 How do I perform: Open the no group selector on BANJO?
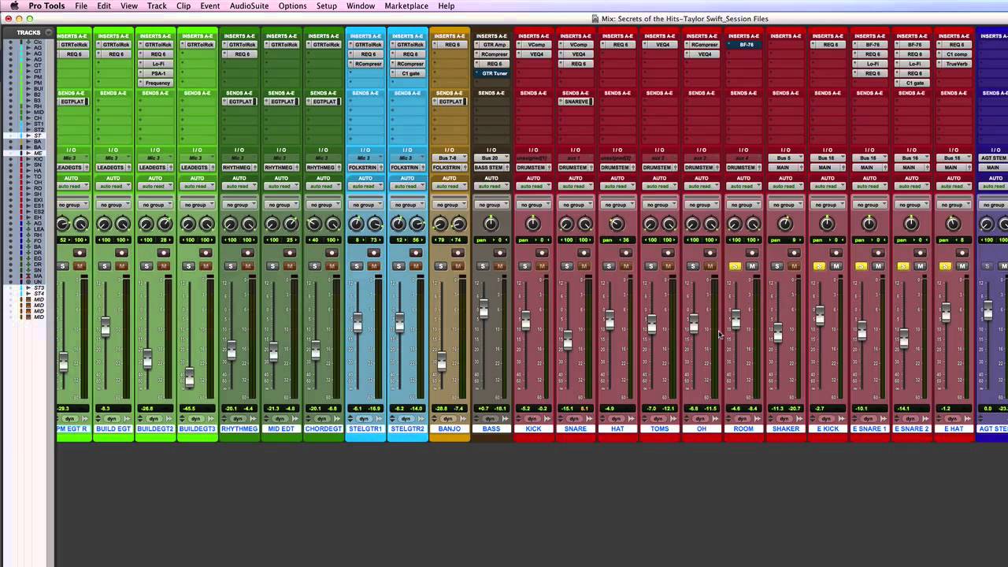(x=450, y=205)
